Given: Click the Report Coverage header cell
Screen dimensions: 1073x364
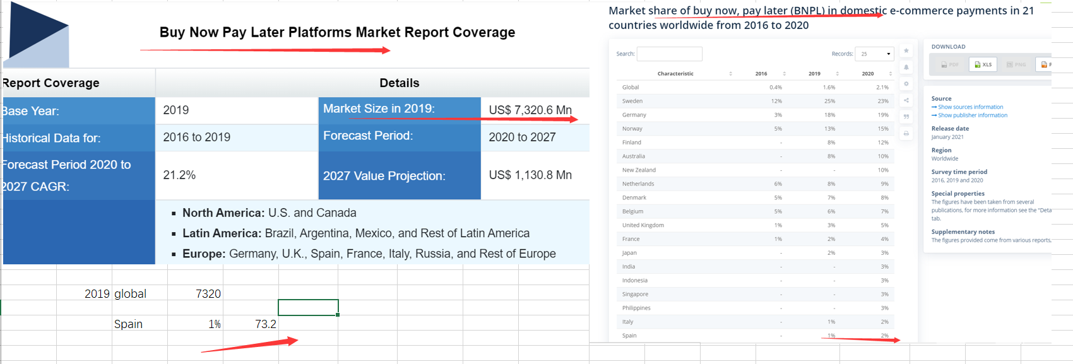Looking at the screenshot, I should click(x=78, y=83).
